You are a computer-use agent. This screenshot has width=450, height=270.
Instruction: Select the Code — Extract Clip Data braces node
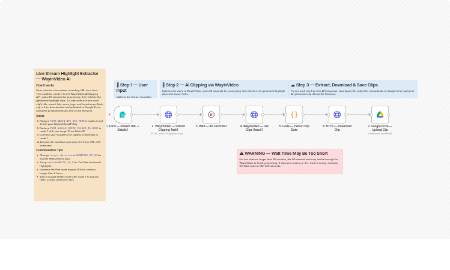pyautogui.click(x=294, y=115)
